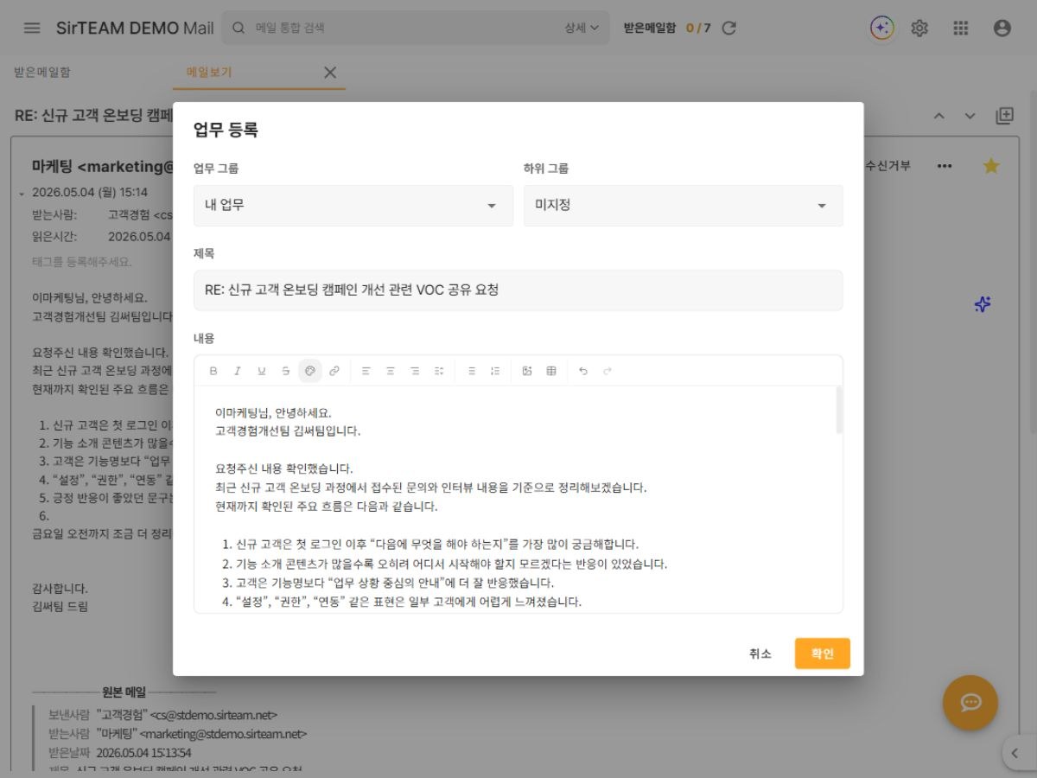Toggle strikethrough formatting in the editor
The width and height of the screenshot is (1037, 778).
click(x=285, y=371)
